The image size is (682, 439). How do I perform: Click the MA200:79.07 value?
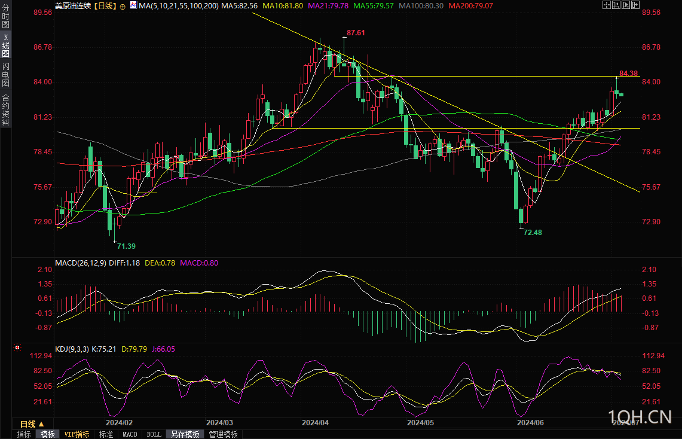pos(470,5)
